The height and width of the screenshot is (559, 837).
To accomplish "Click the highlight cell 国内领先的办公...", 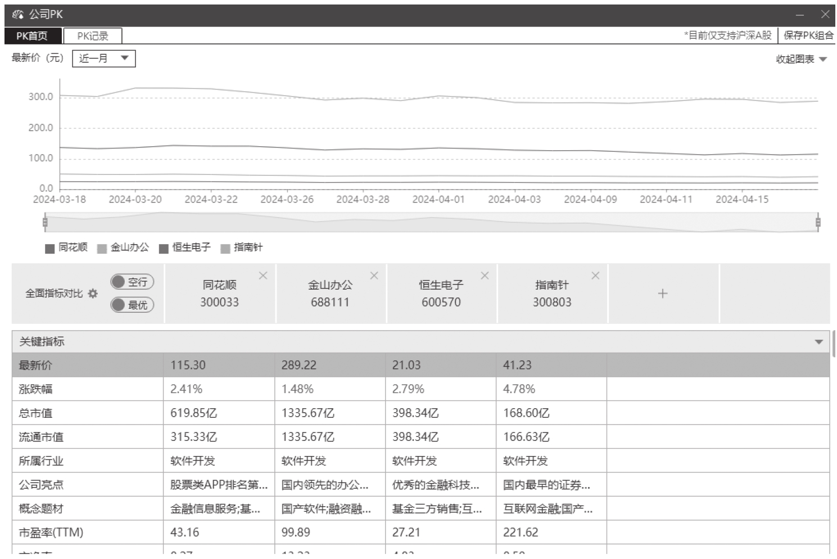I will tap(325, 485).
